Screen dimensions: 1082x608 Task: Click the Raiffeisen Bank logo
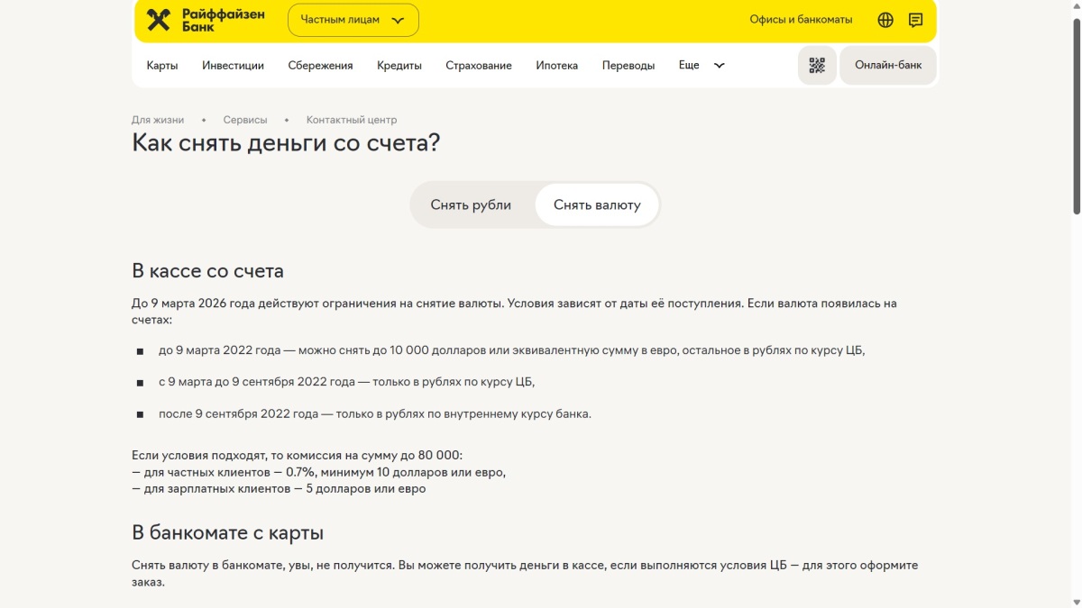pos(206,20)
